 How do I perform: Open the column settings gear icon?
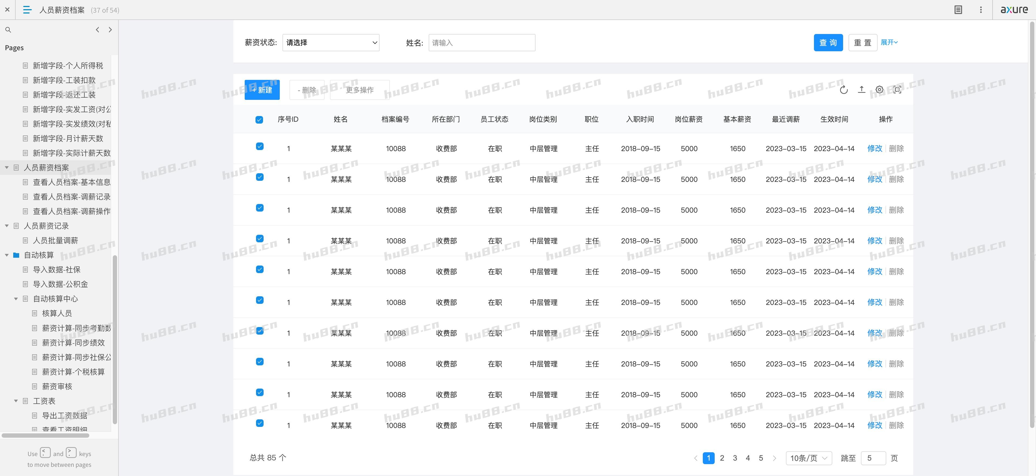pos(880,90)
